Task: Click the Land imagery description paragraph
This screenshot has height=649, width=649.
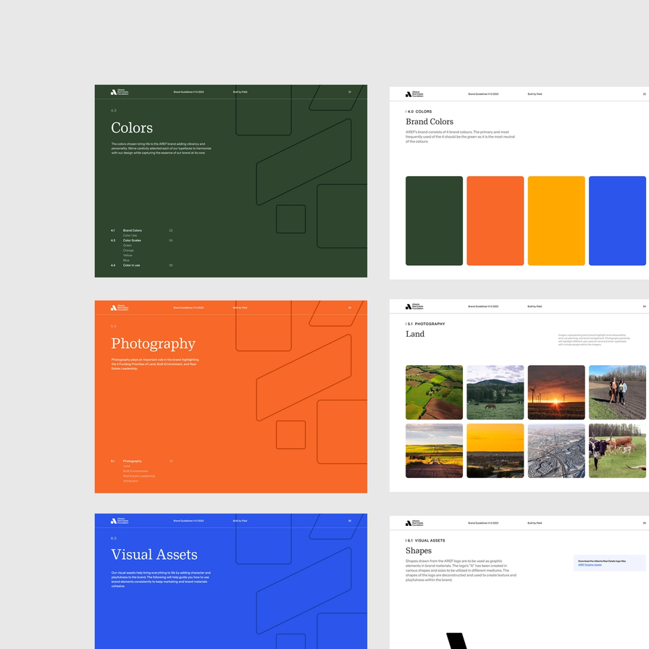Action: coord(594,340)
